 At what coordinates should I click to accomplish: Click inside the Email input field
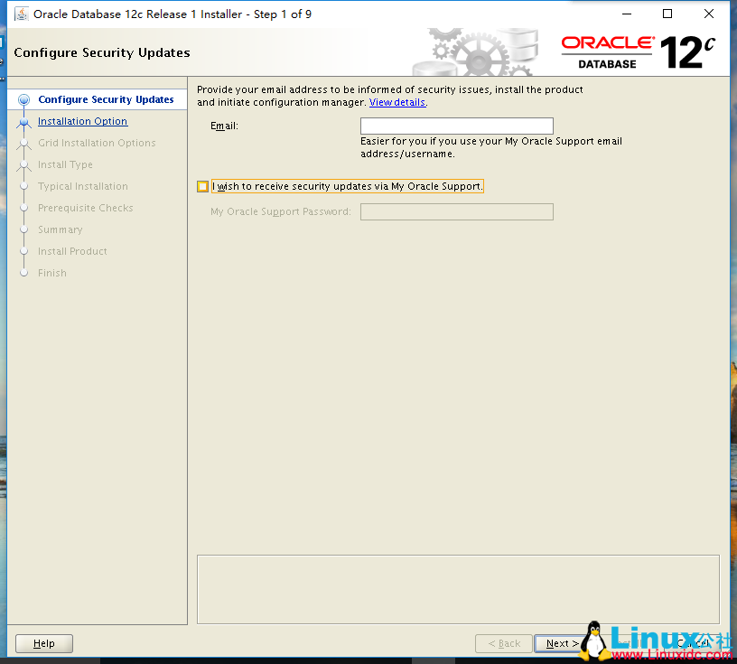tap(456, 126)
